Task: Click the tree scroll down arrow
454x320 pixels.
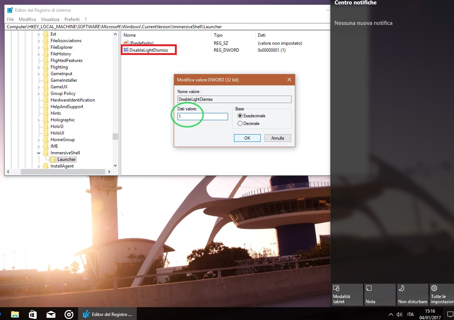Action: pyautogui.click(x=115, y=166)
